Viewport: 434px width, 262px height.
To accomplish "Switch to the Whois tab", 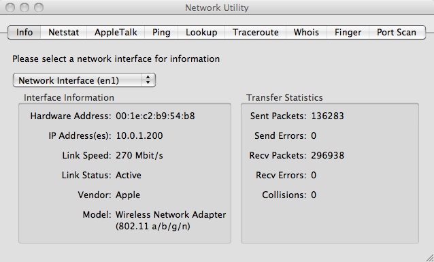I will 306,33.
